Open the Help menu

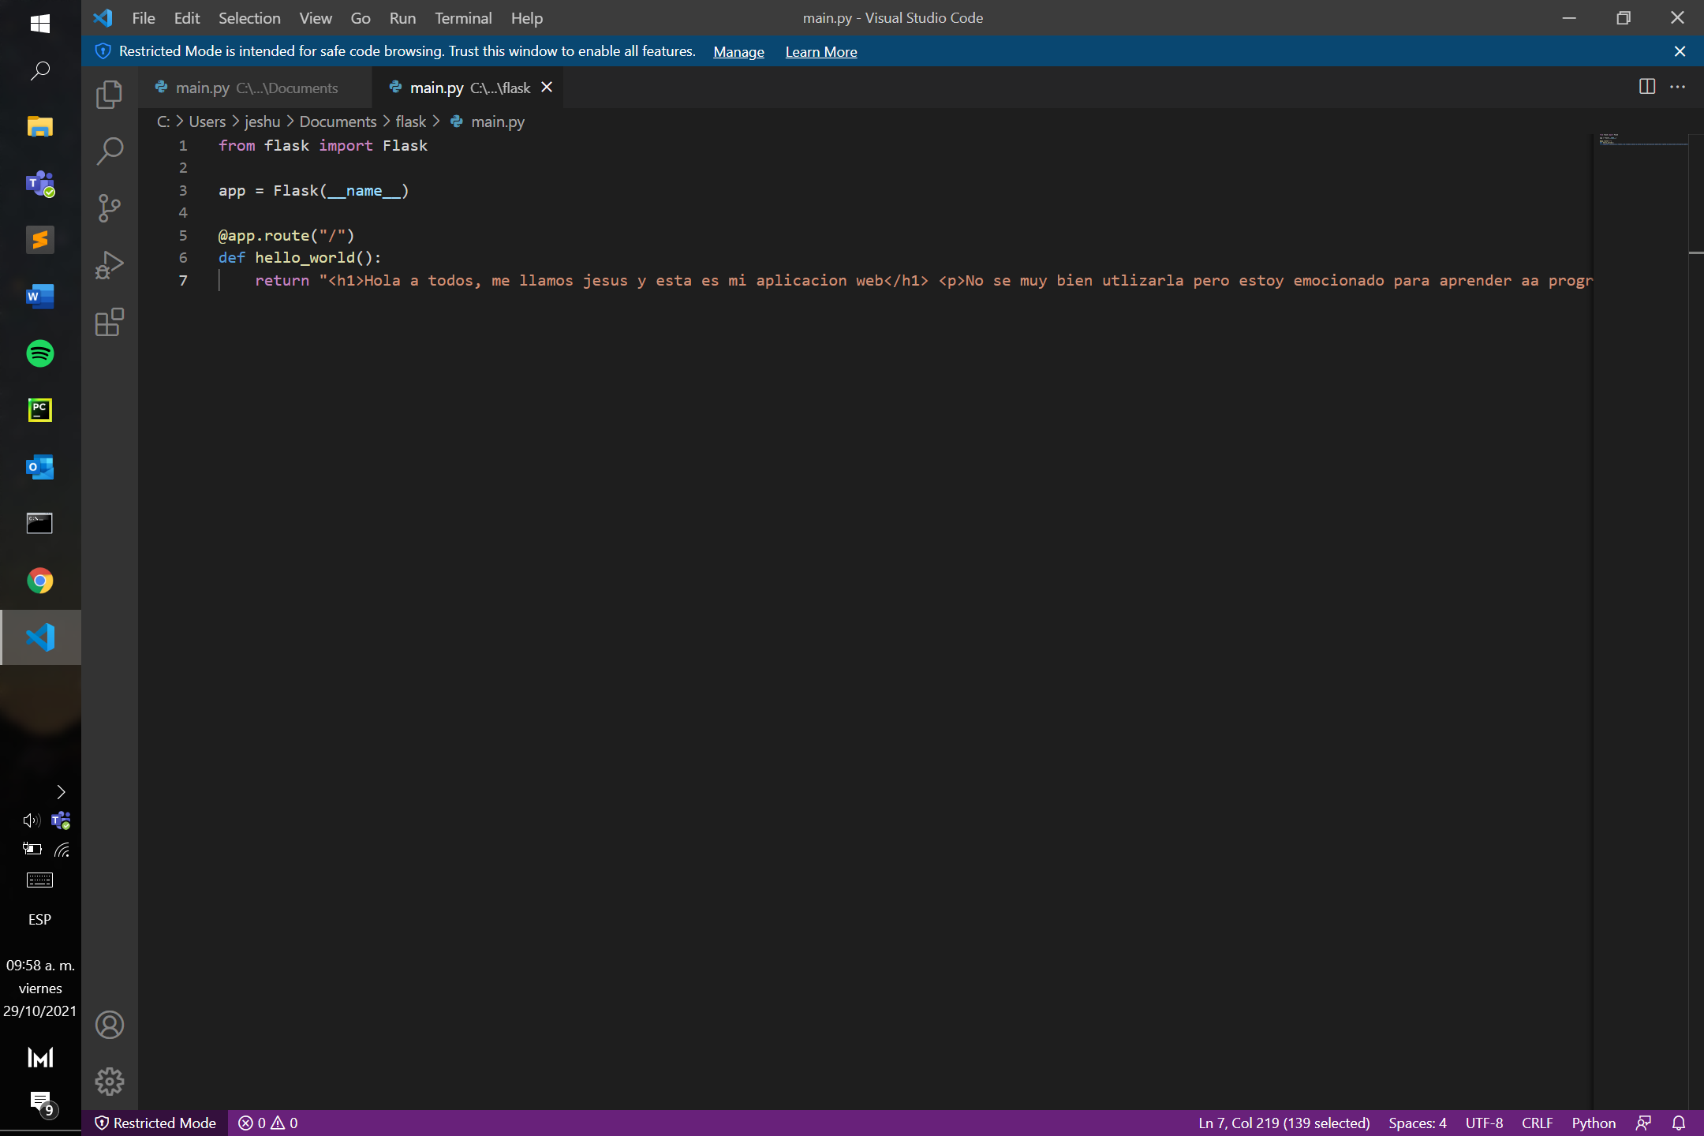pos(527,17)
